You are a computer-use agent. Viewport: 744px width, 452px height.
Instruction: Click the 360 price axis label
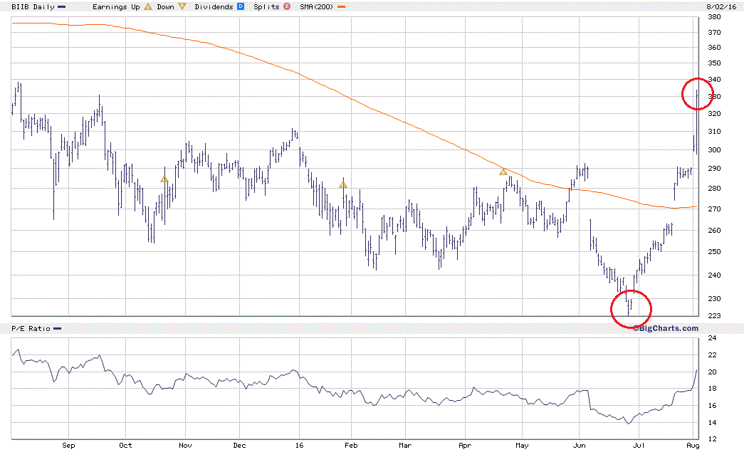(x=714, y=48)
